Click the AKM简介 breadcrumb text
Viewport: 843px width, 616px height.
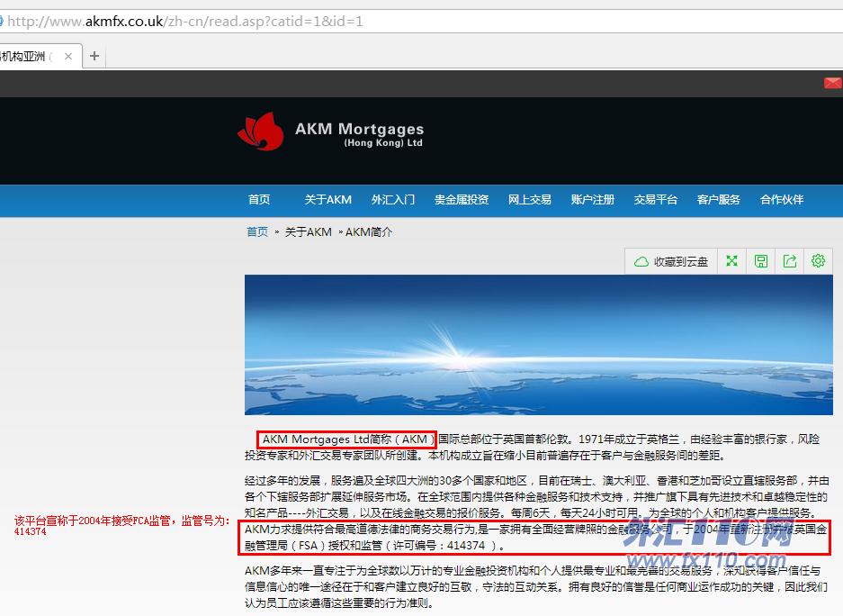(x=369, y=231)
